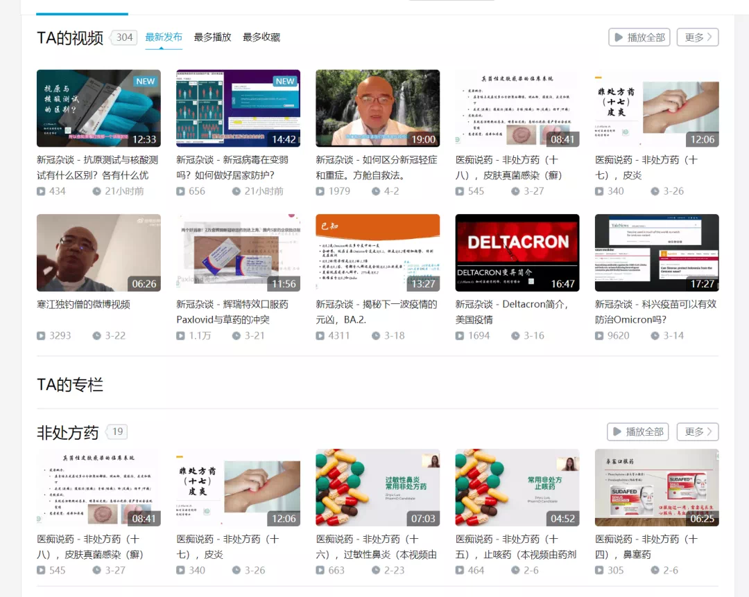Screen dimensions: 749x597
Task: Click play count icon beside 1.1万
Action: point(181,336)
